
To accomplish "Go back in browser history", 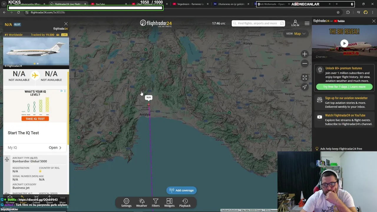I will tap(4, 12).
